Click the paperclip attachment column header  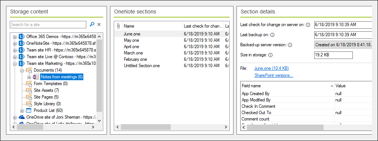118,26
